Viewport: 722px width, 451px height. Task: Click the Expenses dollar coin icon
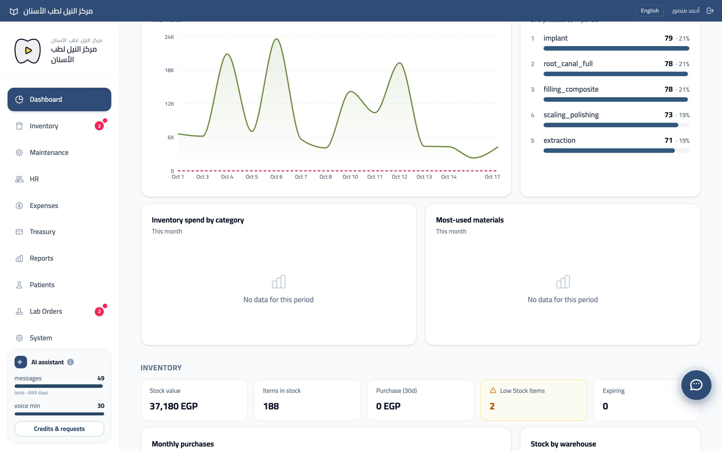pyautogui.click(x=19, y=205)
